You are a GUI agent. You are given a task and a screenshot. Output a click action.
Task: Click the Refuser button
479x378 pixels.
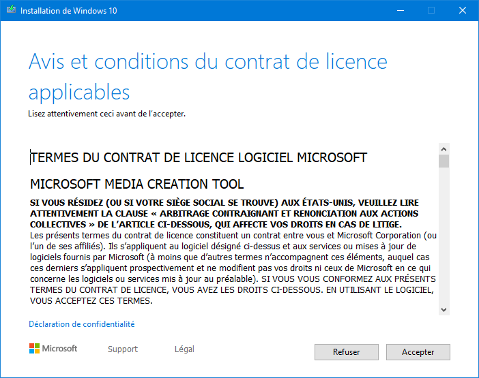click(347, 352)
